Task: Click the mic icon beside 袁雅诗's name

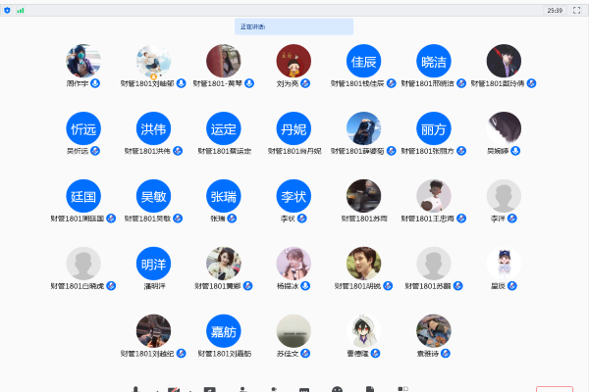Action: coord(447,353)
